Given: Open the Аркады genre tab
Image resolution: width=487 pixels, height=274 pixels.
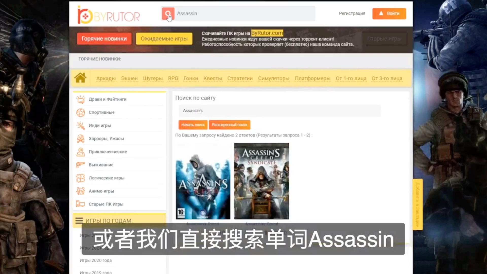Looking at the screenshot, I should point(106,78).
